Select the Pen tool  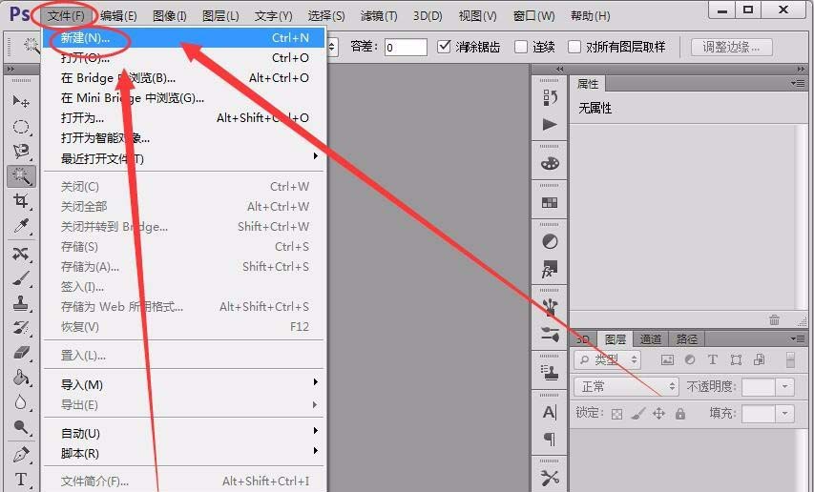(21, 455)
